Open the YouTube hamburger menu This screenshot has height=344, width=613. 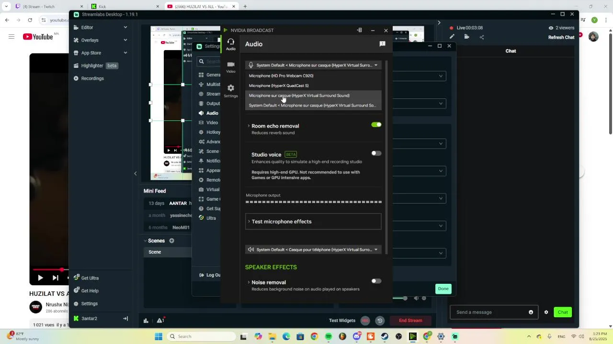coord(11,37)
